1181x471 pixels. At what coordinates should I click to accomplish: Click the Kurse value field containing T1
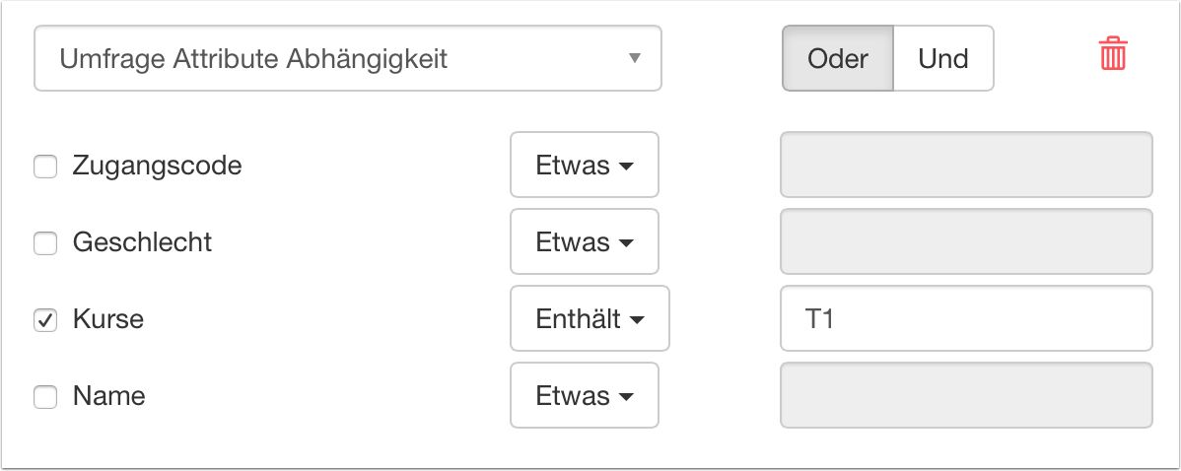[x=966, y=319]
